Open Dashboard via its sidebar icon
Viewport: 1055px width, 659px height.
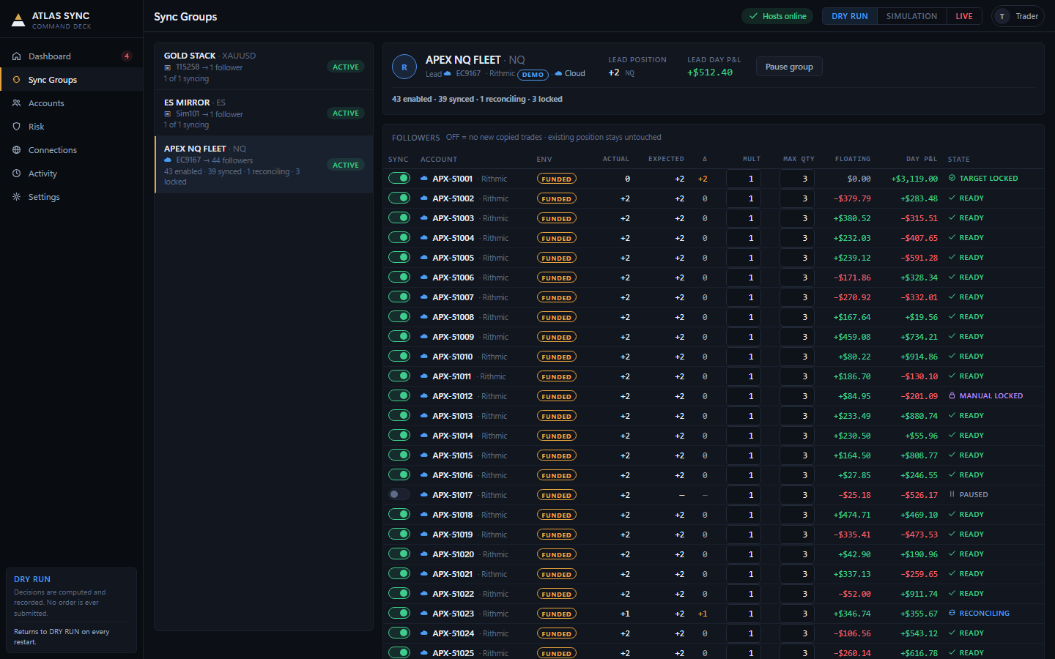16,56
